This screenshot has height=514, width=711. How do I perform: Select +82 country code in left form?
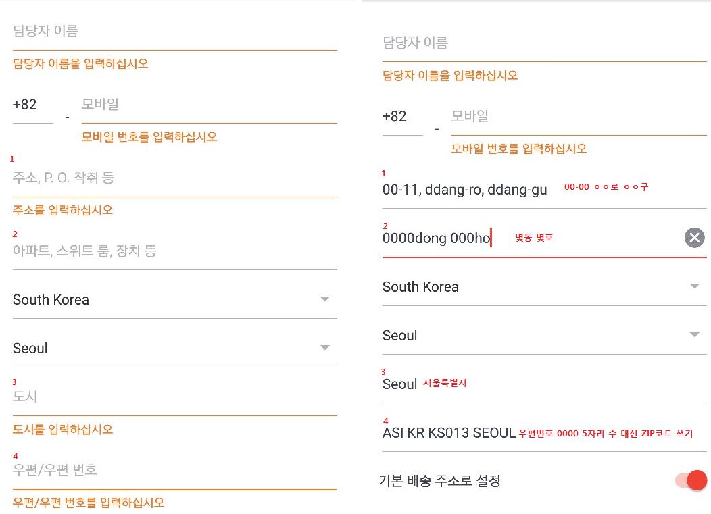point(32,105)
